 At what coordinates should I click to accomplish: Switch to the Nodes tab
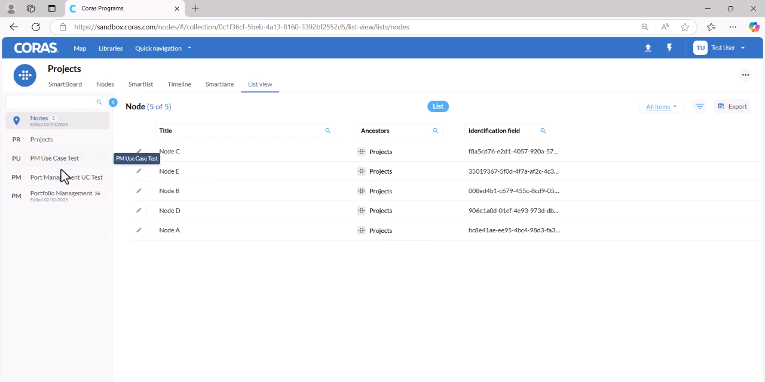tap(105, 84)
